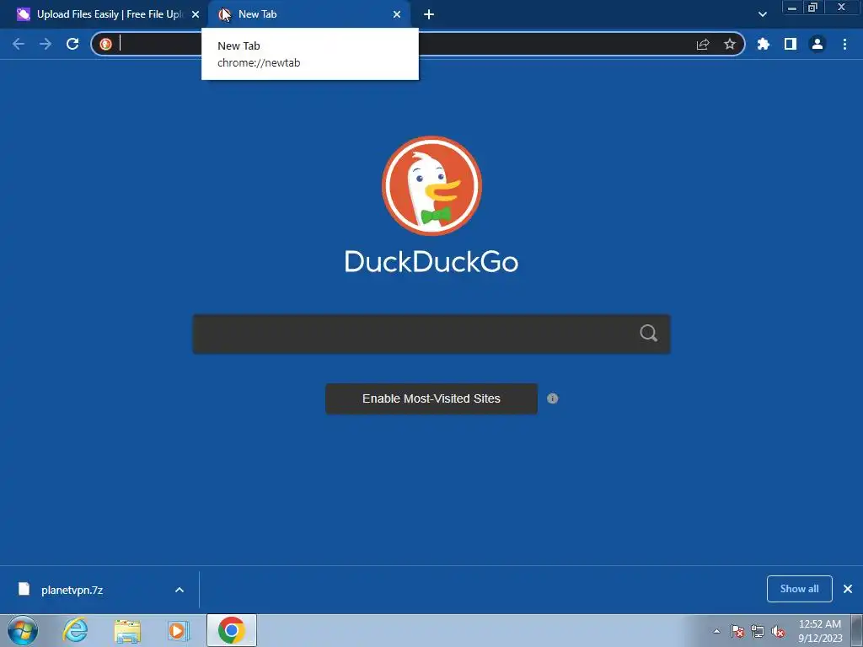863x647 pixels.
Task: Expand planetvpn.7z download options chevron
Action: 180,590
